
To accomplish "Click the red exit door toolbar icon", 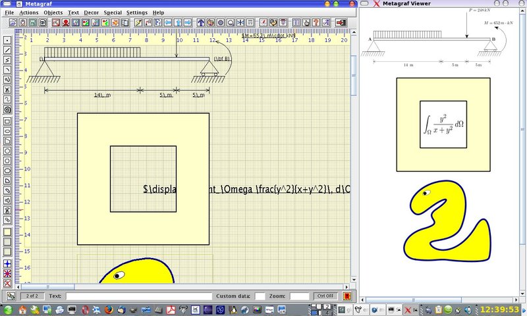I will pos(341,22).
